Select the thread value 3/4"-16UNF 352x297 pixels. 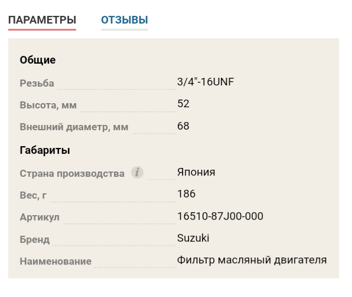click(x=206, y=82)
